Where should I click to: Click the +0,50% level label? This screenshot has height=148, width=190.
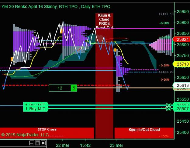(164, 23)
